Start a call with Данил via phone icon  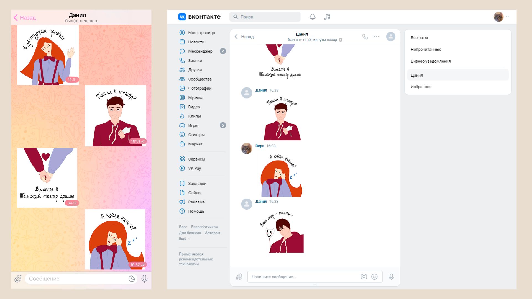coord(365,37)
